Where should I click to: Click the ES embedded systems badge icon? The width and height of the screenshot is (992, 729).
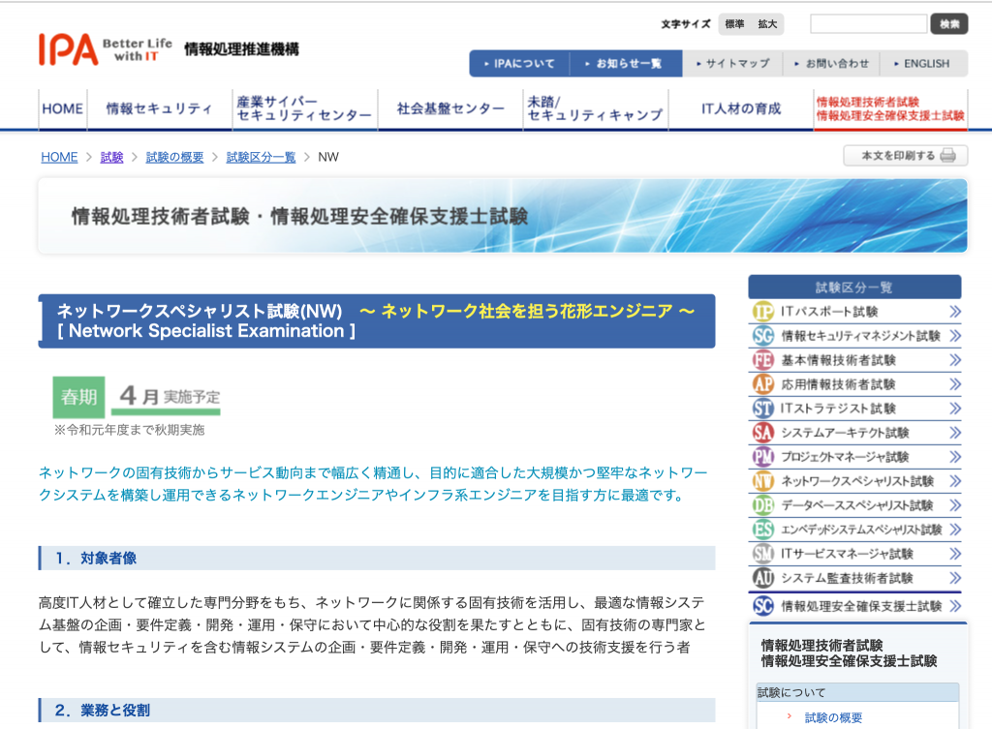pyautogui.click(x=763, y=530)
